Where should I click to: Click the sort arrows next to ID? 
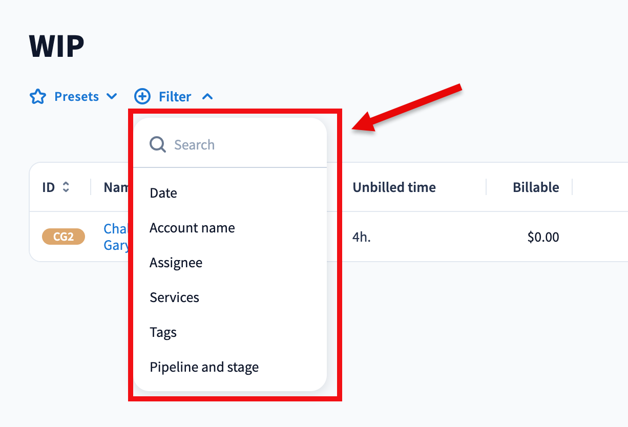pos(66,187)
